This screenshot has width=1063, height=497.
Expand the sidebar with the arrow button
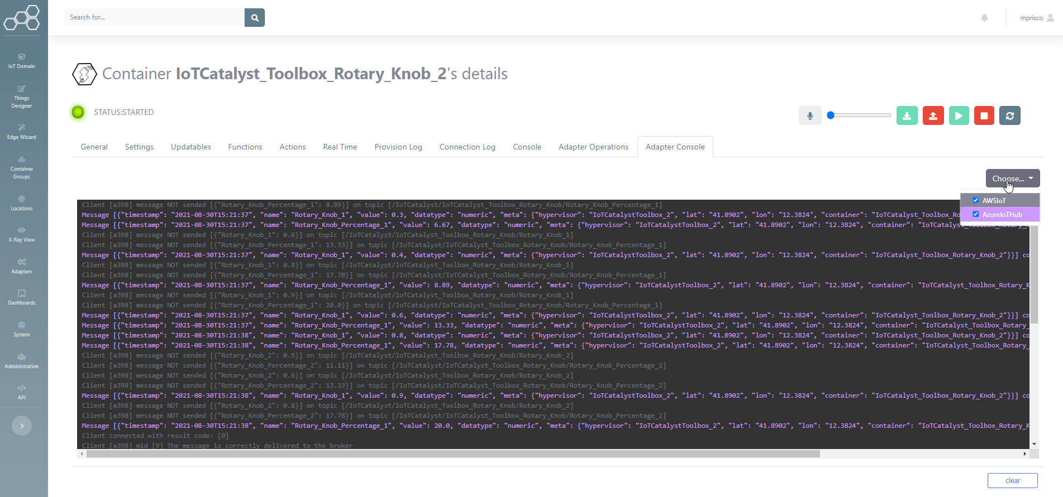pos(22,426)
